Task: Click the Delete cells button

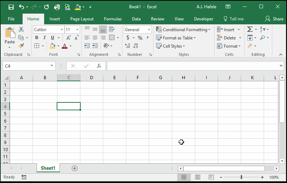Action: pos(227,38)
